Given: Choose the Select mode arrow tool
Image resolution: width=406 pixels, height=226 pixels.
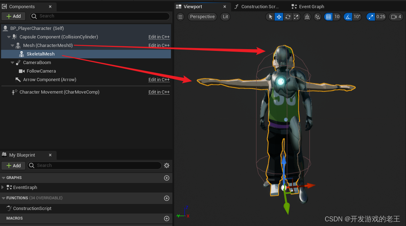Looking at the screenshot, I should [270, 17].
